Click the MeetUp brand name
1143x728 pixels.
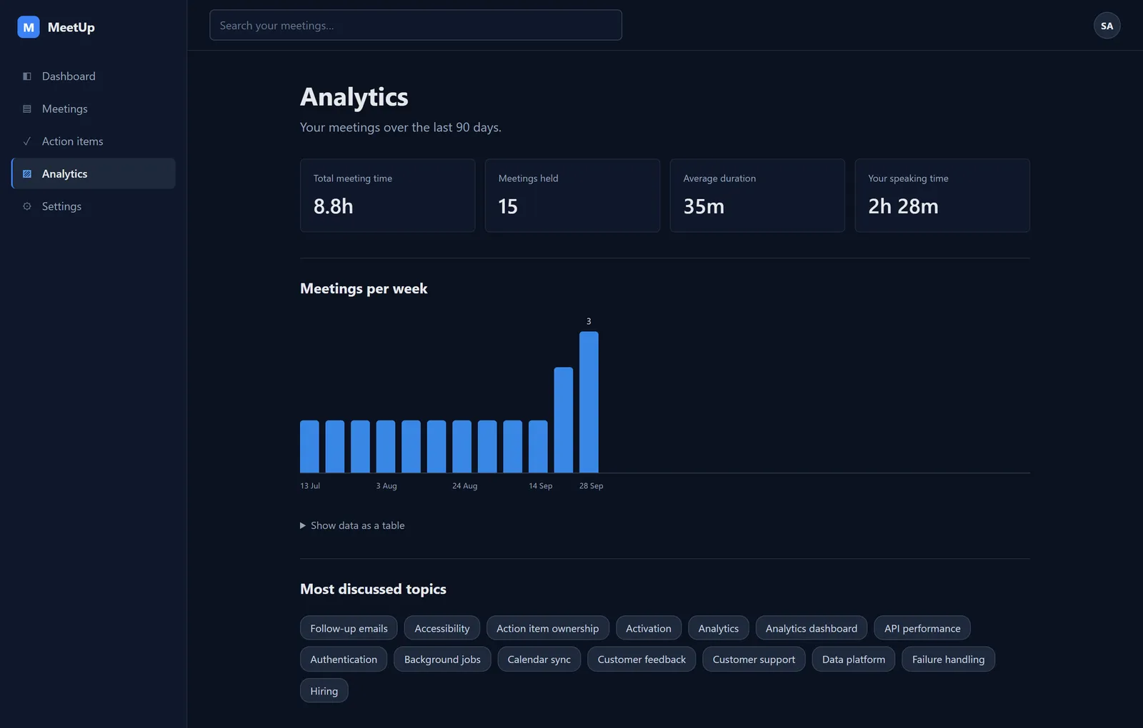tap(71, 27)
